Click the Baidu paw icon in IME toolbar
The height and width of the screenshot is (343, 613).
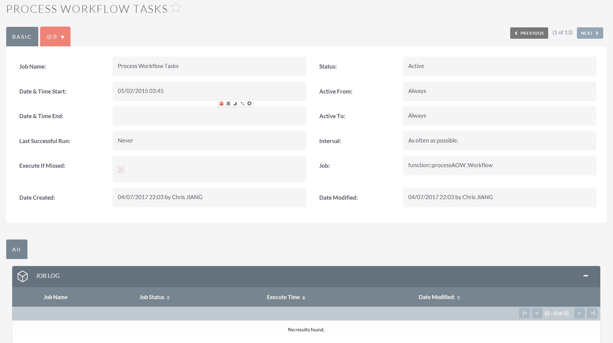click(x=221, y=103)
